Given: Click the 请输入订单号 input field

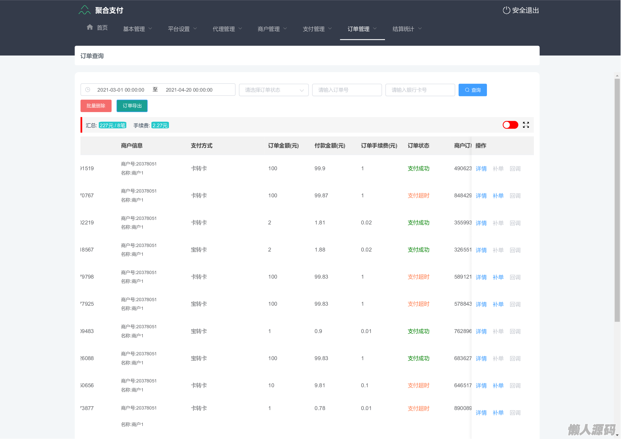Looking at the screenshot, I should tap(347, 90).
